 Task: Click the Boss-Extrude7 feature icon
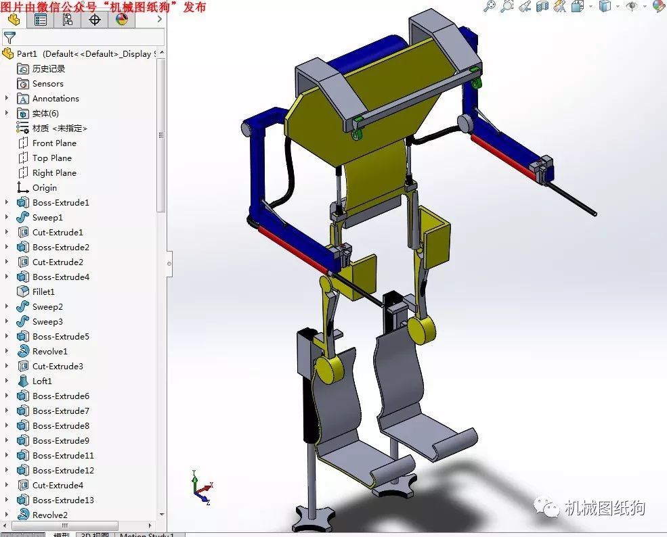point(22,411)
